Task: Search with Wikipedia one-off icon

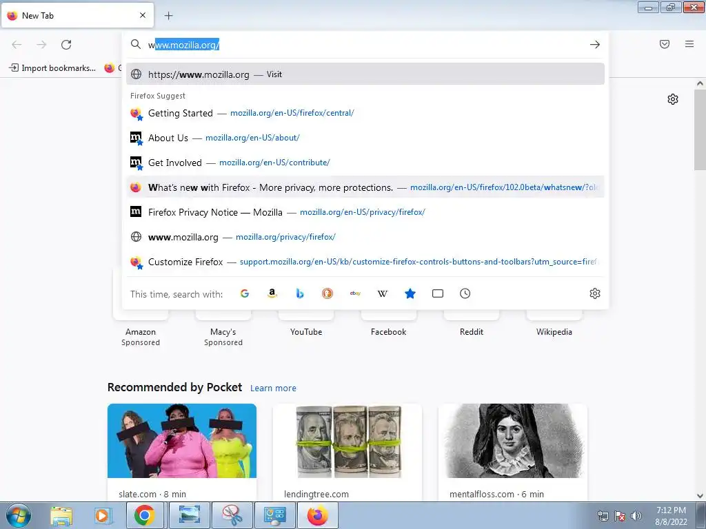Action: pyautogui.click(x=382, y=293)
